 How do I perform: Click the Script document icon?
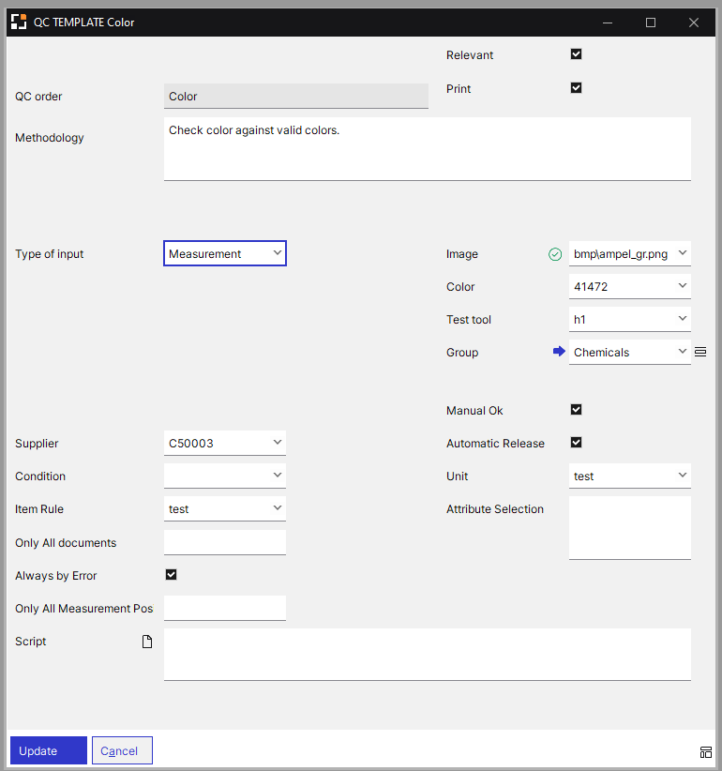[147, 642]
